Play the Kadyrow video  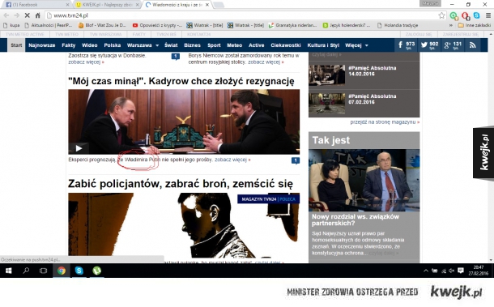tap(79, 148)
